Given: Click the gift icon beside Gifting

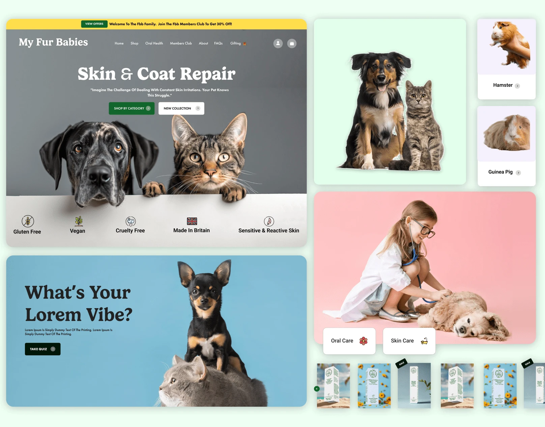Looking at the screenshot, I should point(245,44).
